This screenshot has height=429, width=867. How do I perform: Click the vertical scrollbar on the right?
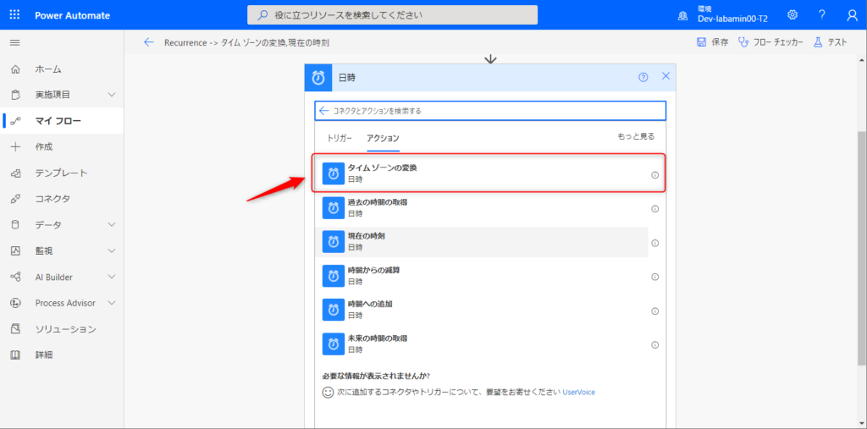point(861,249)
